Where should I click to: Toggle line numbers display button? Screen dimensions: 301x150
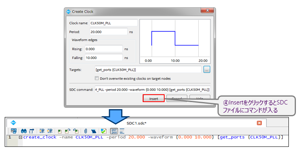114,131
